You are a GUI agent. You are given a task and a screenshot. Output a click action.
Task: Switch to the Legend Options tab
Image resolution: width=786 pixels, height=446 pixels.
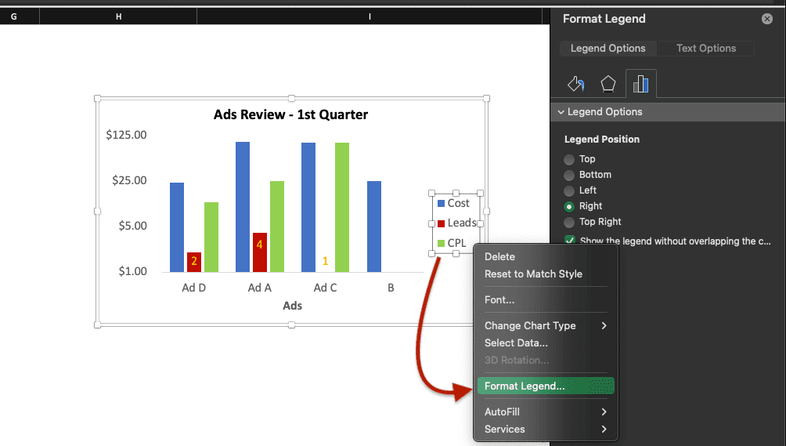tap(608, 48)
